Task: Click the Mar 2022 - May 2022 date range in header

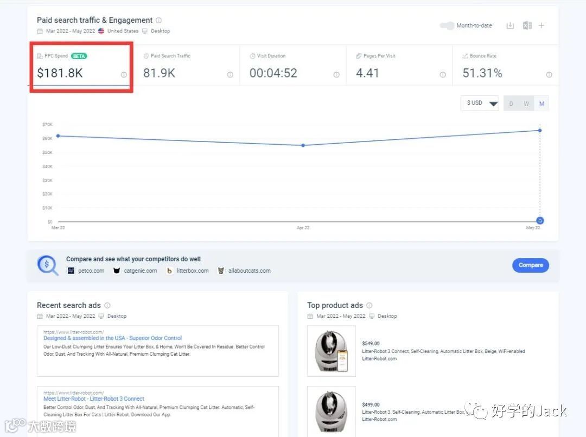Action: (x=71, y=31)
